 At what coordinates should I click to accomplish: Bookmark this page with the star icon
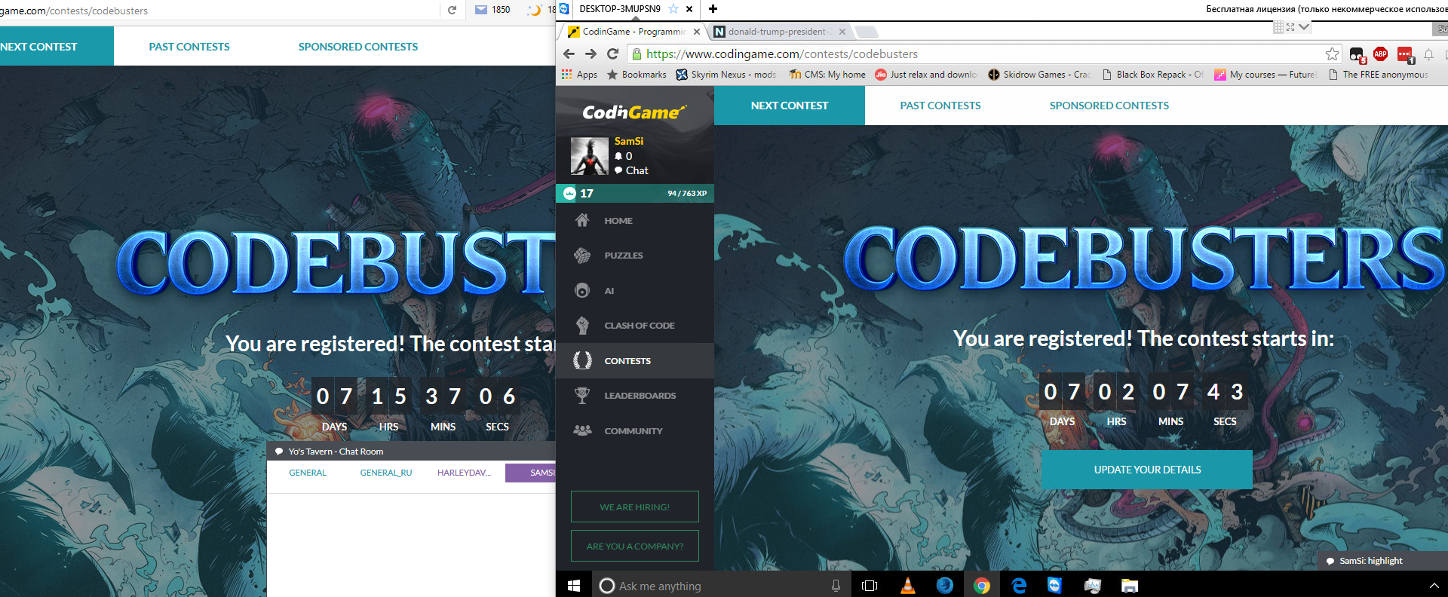click(1332, 54)
